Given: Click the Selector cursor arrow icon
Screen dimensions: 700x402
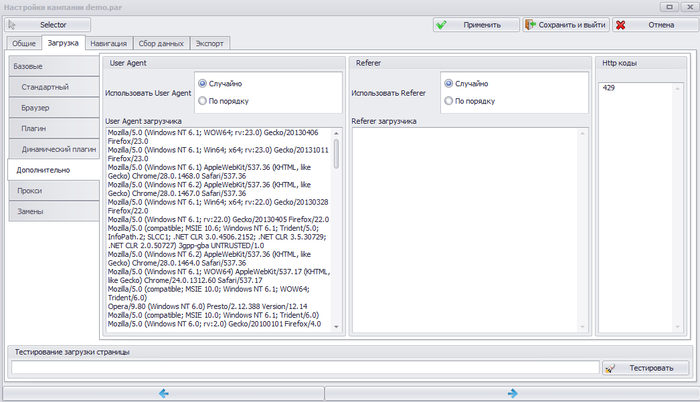Looking at the screenshot, I should [x=12, y=25].
